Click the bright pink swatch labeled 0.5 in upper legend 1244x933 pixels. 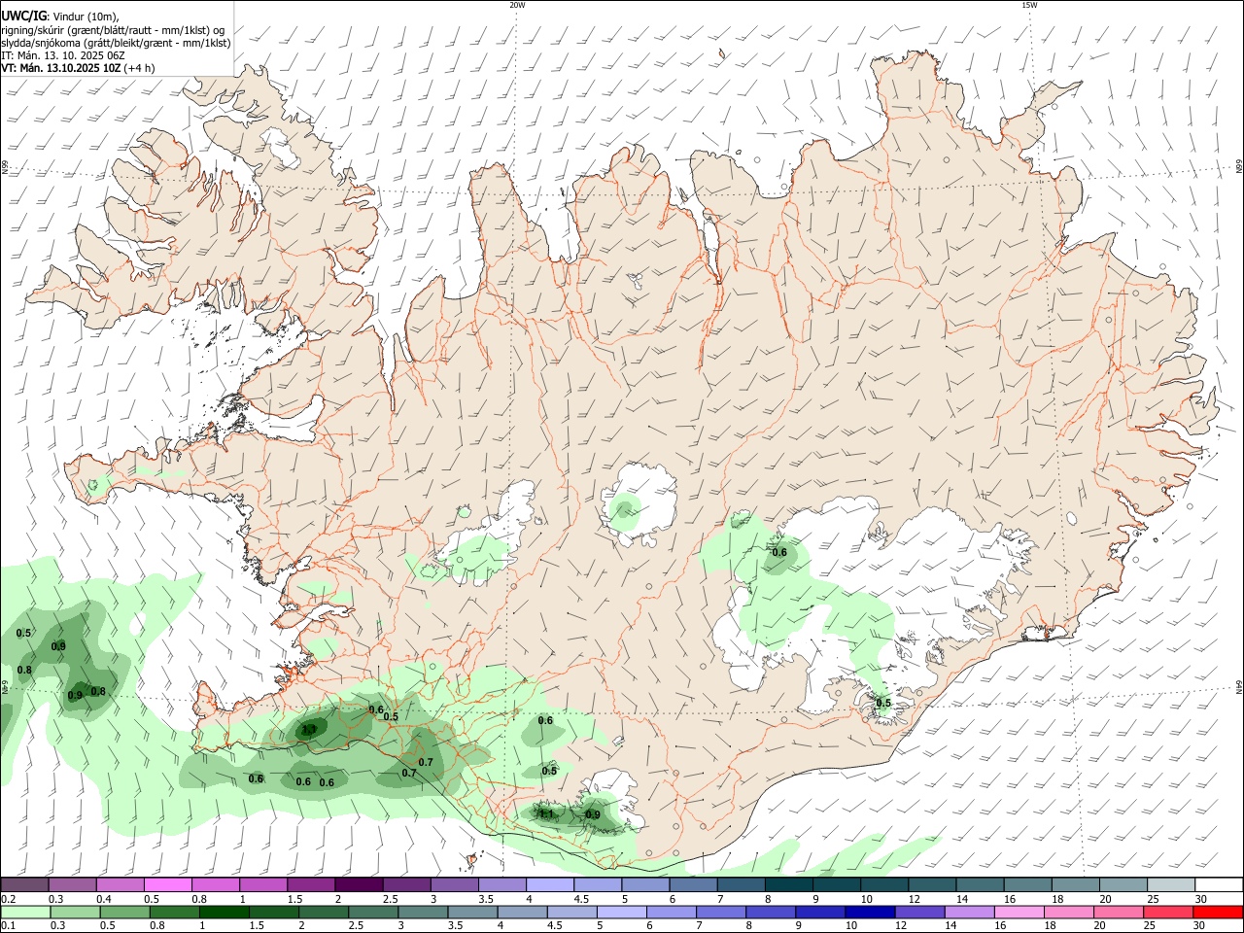click(167, 885)
